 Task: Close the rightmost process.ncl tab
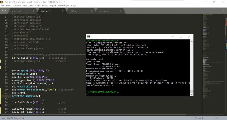[121, 11]
